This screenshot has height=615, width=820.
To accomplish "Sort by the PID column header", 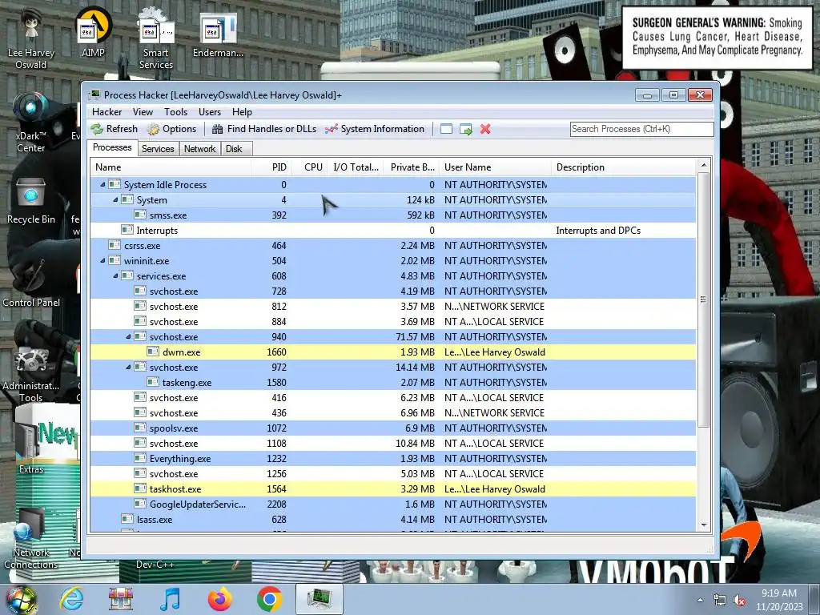I will 271,167.
